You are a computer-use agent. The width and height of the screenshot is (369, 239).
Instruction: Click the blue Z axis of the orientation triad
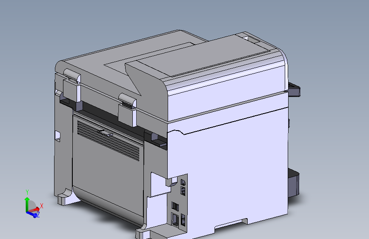click(x=32, y=214)
